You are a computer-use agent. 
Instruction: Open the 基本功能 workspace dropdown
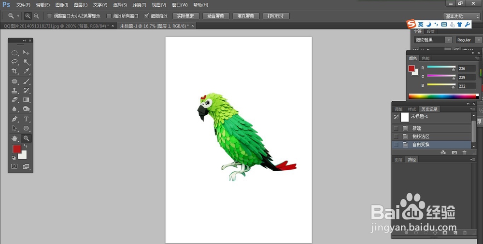tap(461, 16)
